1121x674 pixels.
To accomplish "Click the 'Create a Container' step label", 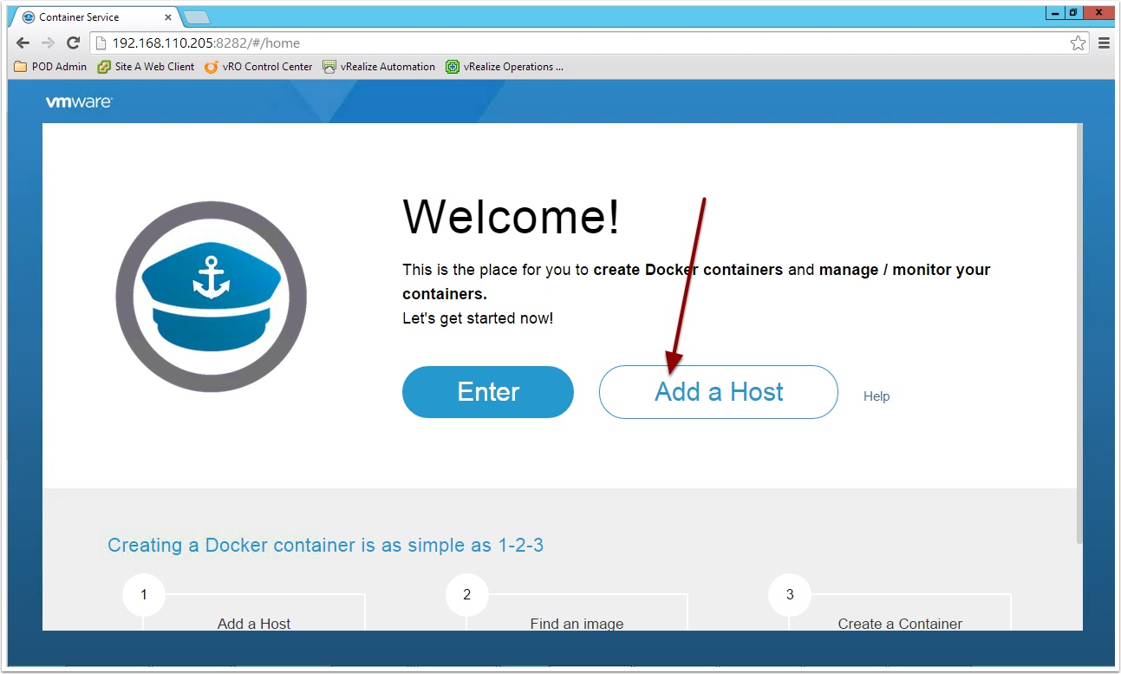I will click(x=900, y=624).
